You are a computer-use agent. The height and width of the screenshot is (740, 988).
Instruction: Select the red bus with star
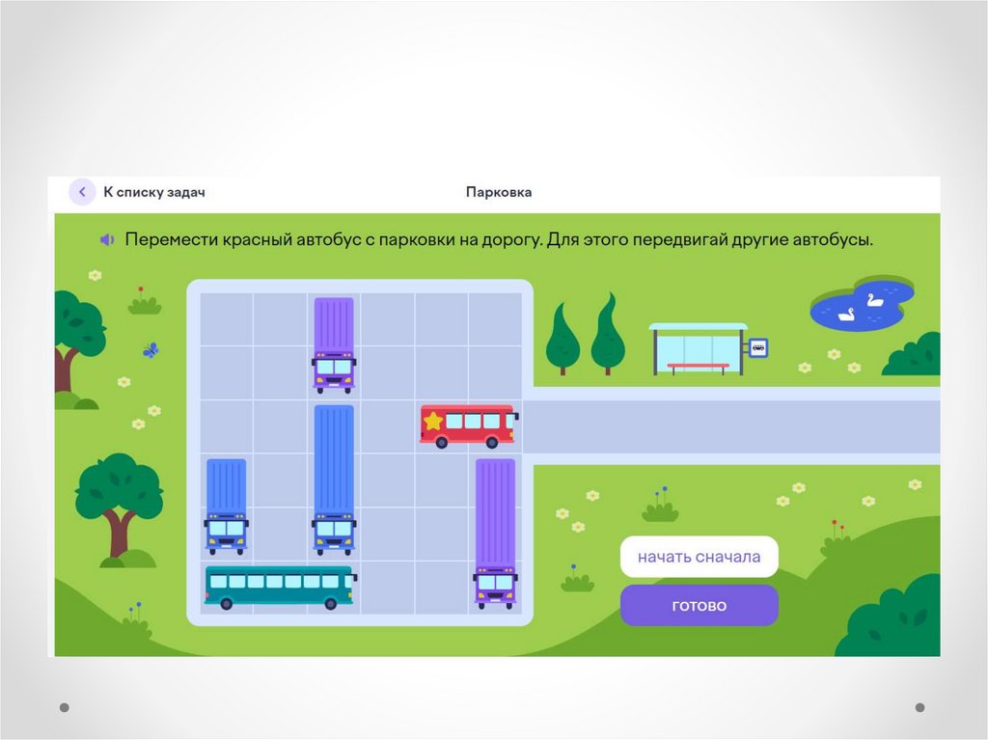coord(469,426)
